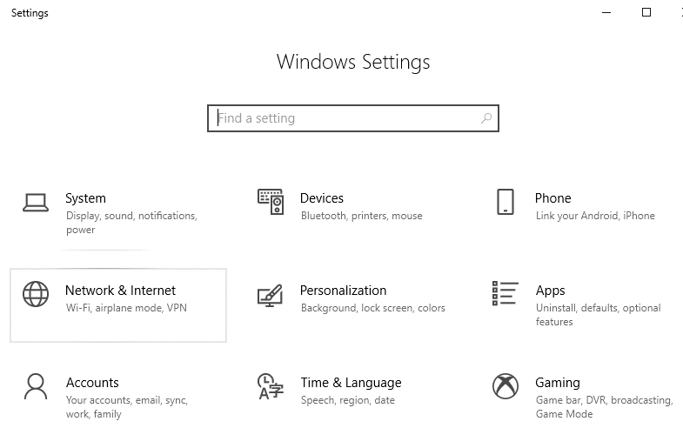Select the Network & Internet title text

pos(120,291)
